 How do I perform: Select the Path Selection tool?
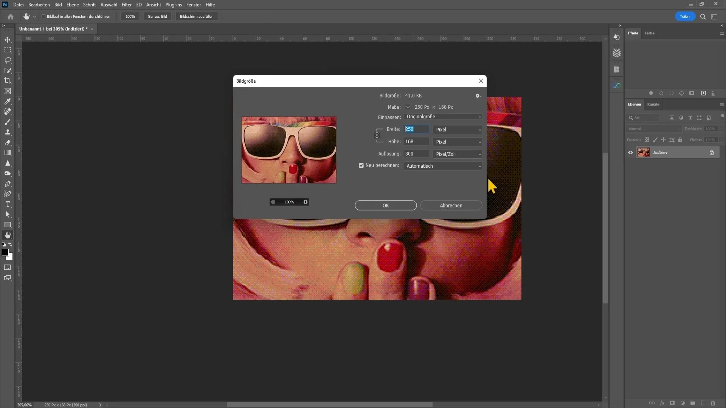click(x=8, y=214)
